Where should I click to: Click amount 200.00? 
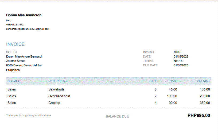(x=205, y=96)
